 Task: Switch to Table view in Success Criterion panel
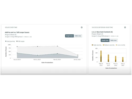113,40
